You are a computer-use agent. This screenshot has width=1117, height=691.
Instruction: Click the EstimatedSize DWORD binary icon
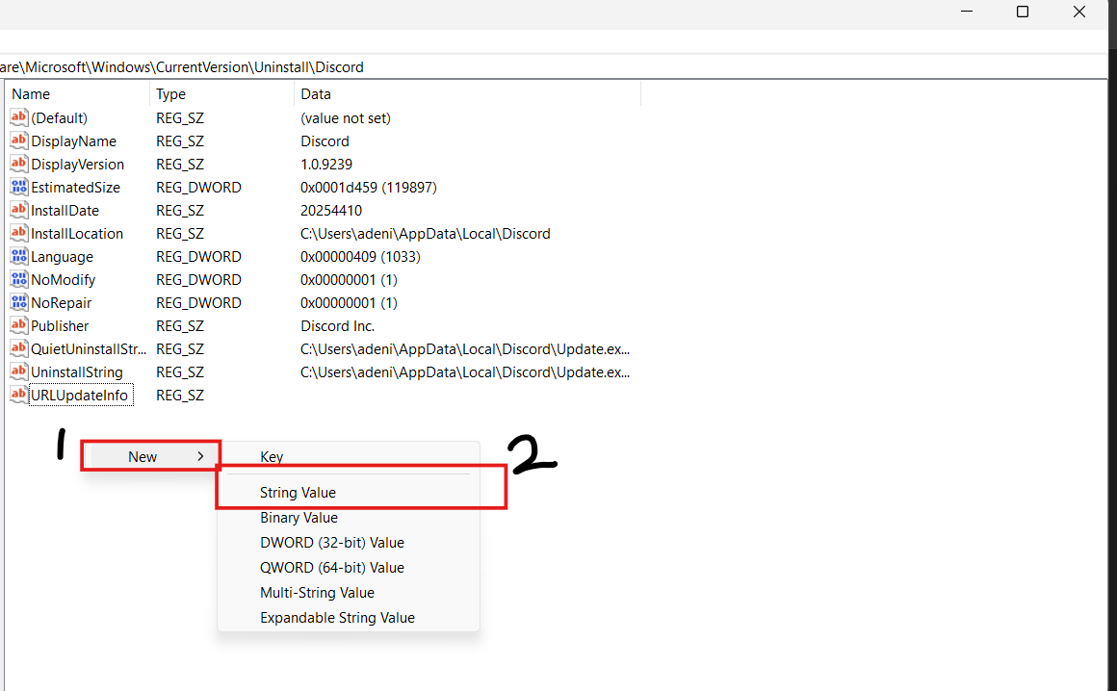click(19, 187)
